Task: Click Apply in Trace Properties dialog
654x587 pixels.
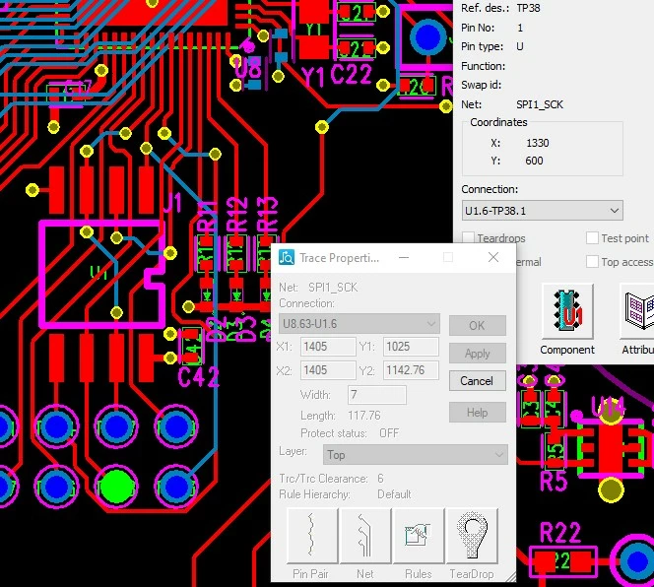Action: [x=477, y=354]
